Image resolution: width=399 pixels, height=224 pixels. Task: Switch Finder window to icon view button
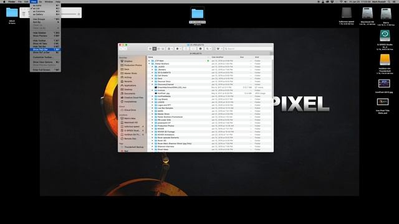pos(150,49)
